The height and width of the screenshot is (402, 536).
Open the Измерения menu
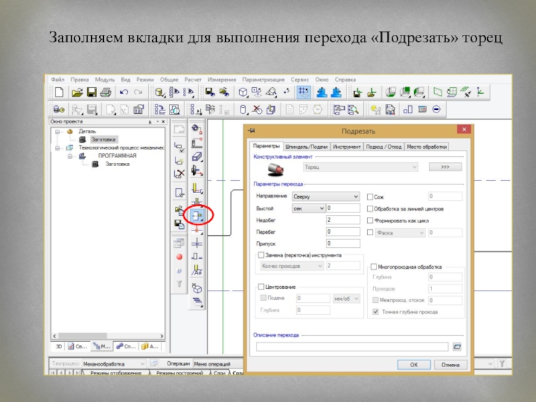pos(222,79)
